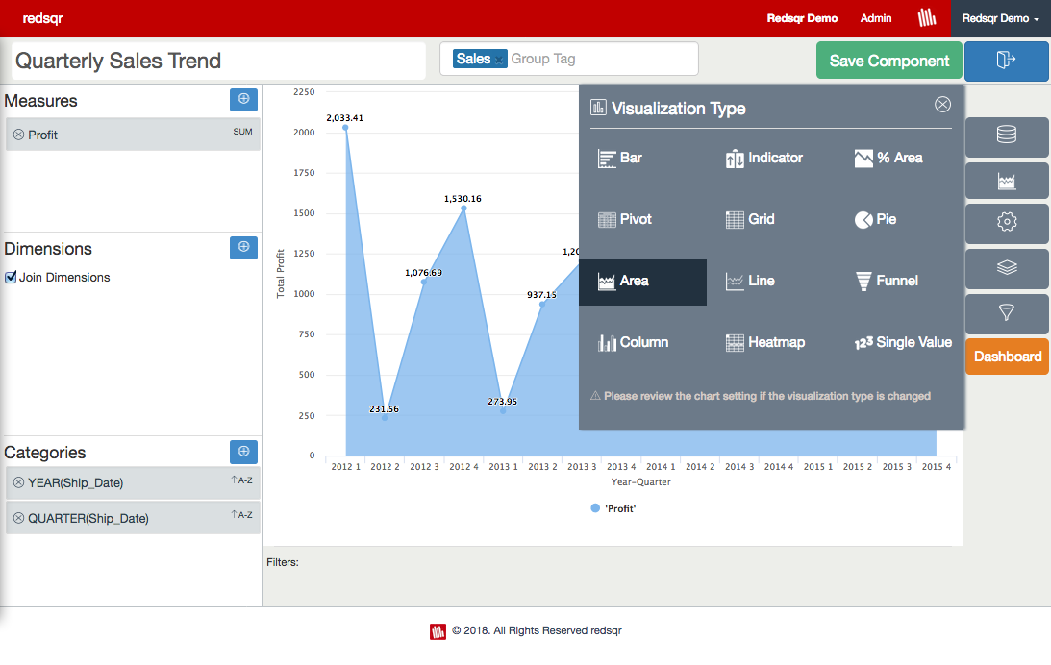This screenshot has height=665, width=1051.
Task: Select Area visualization type
Action: (642, 282)
